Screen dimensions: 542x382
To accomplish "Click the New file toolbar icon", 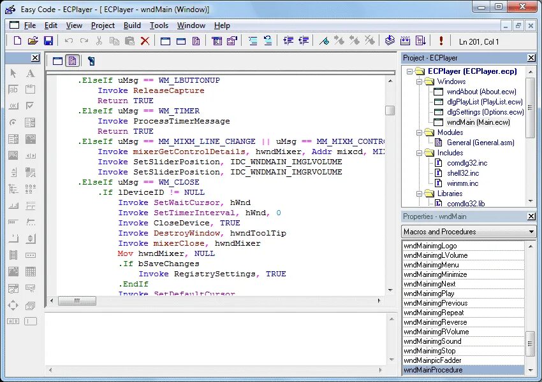I will pos(17,41).
